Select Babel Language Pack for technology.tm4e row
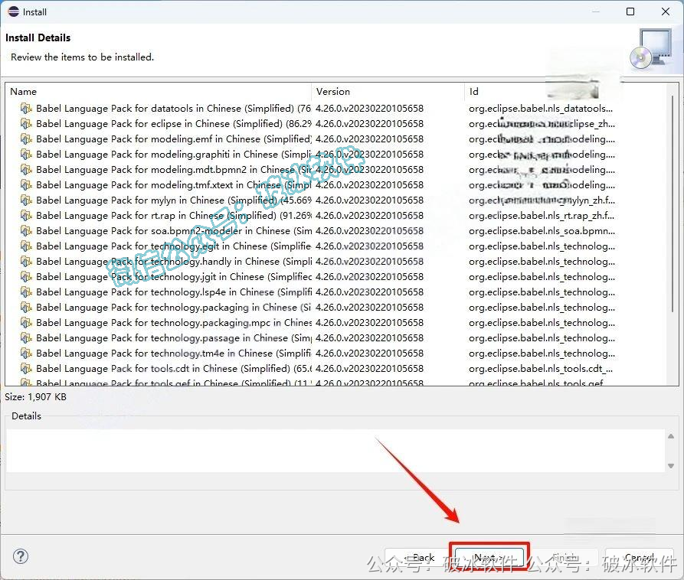 [x=336, y=353]
